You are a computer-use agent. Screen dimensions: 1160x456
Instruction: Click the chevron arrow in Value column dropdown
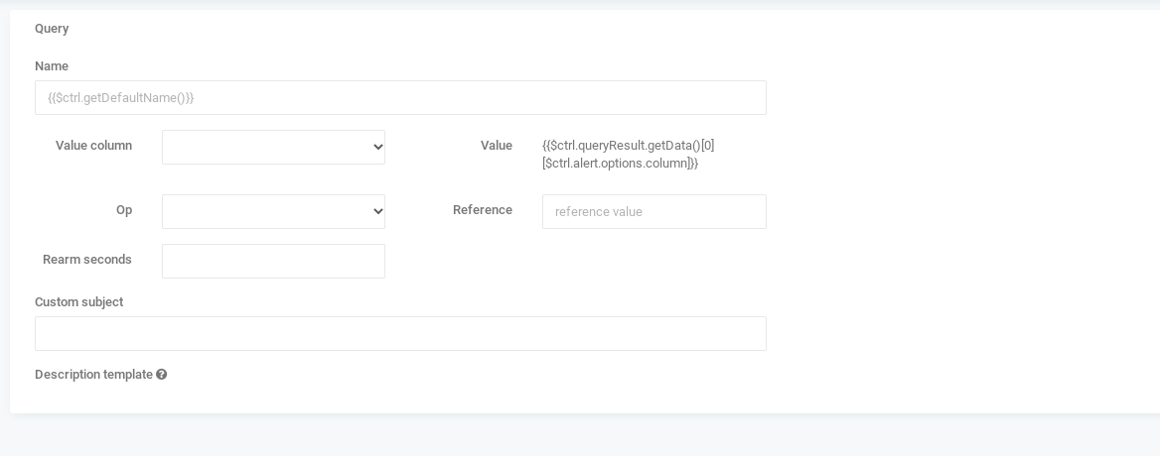click(377, 148)
